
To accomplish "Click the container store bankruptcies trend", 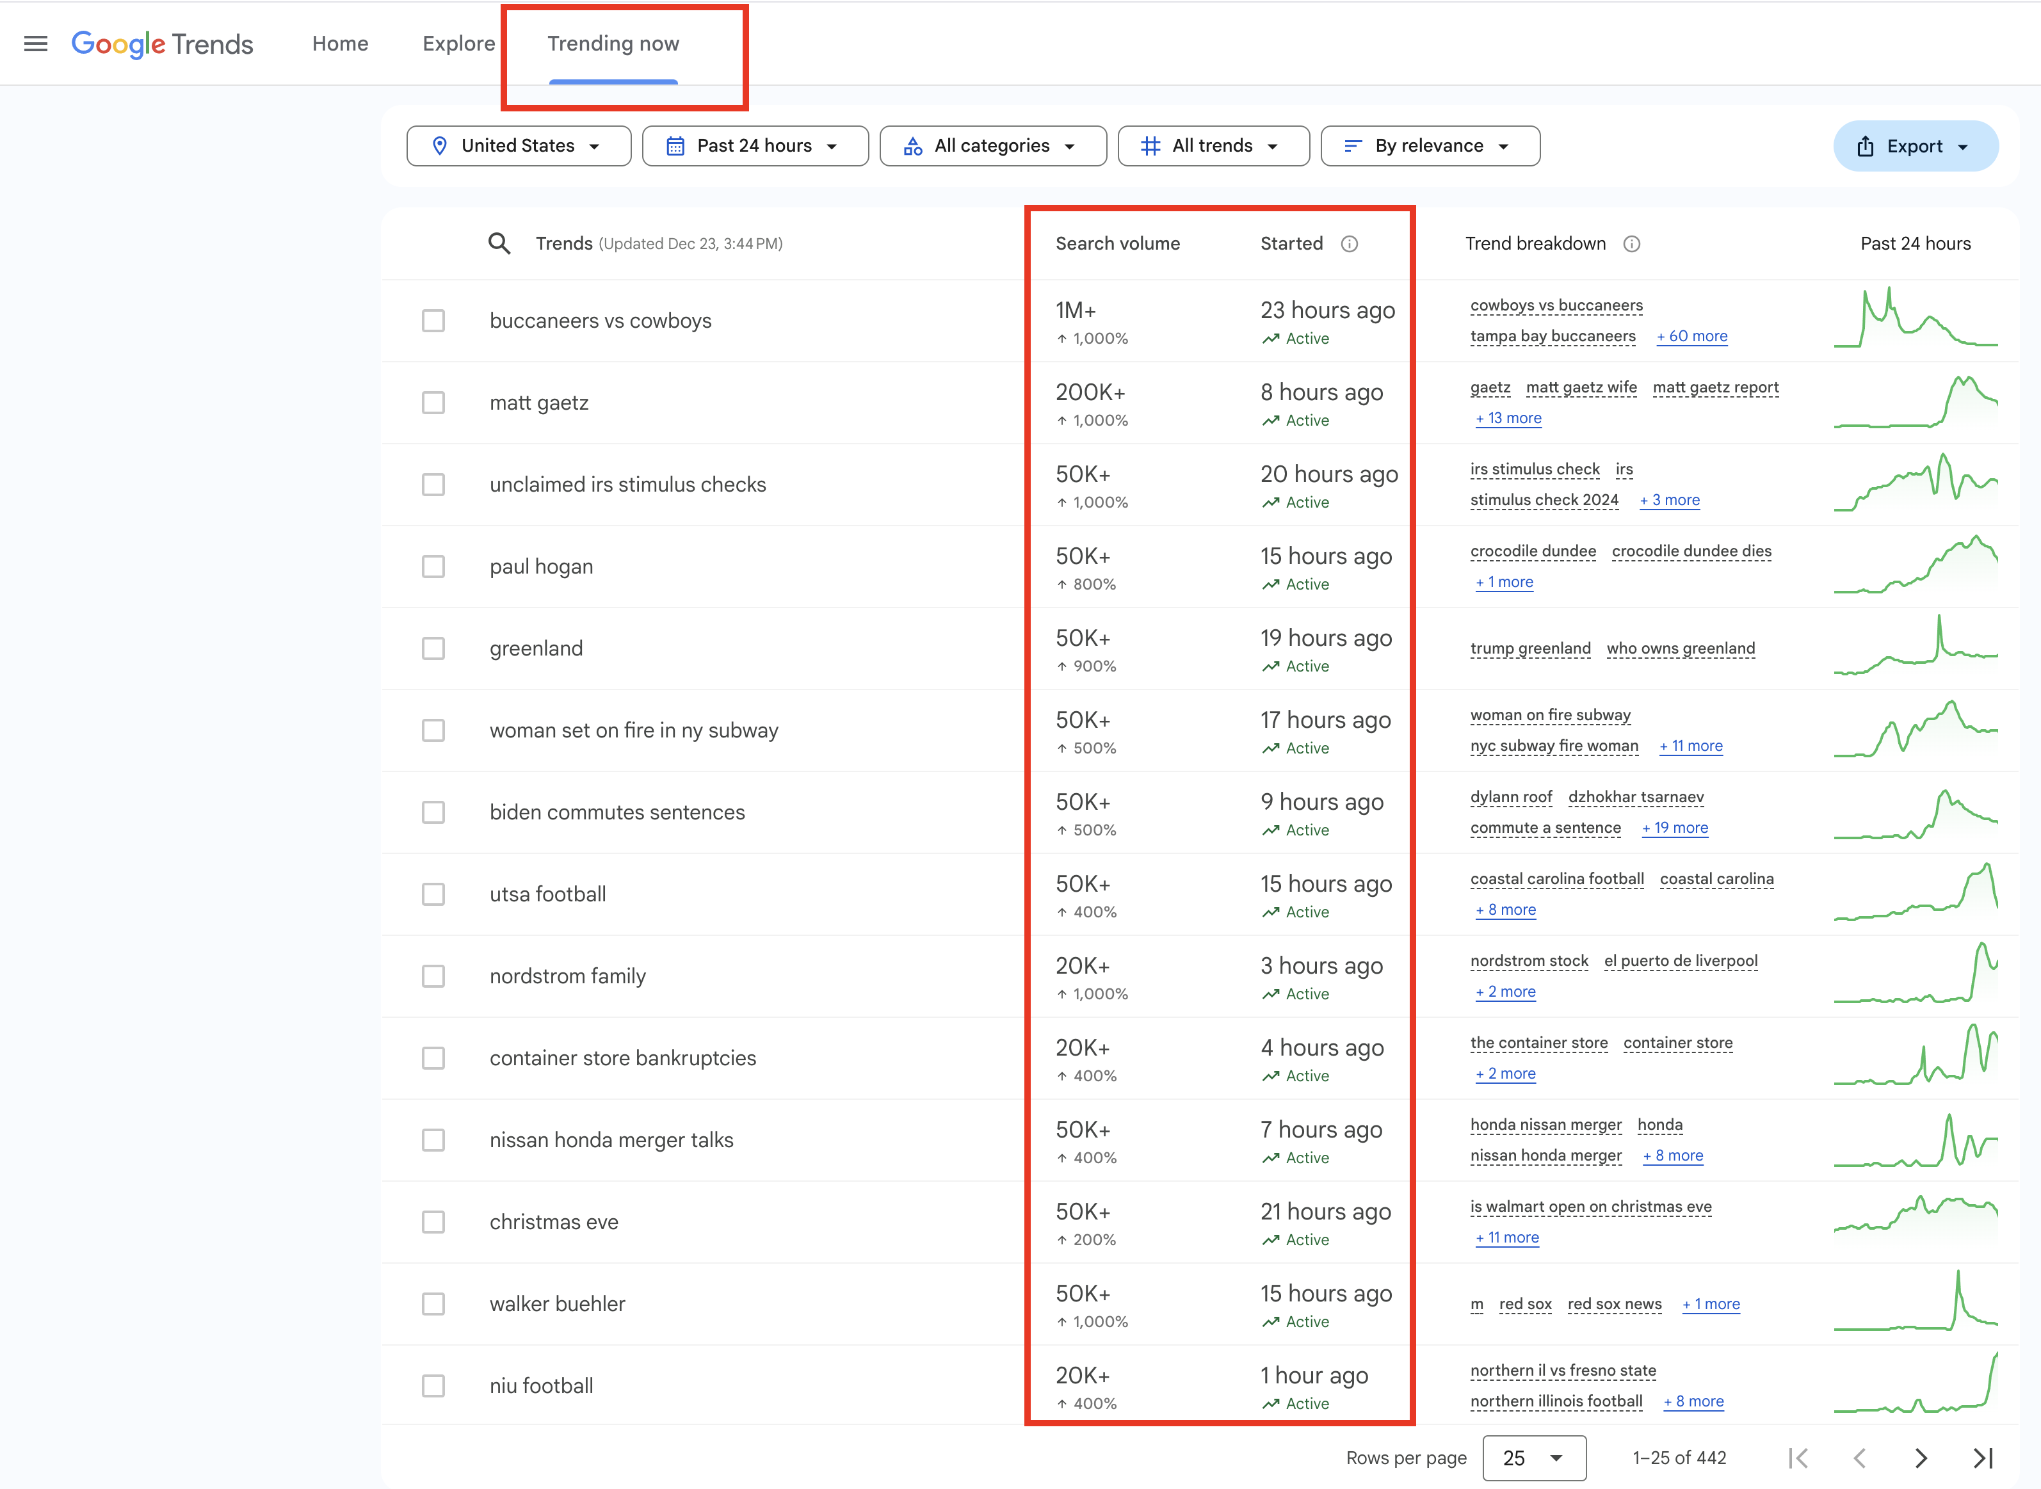I will [x=623, y=1058].
